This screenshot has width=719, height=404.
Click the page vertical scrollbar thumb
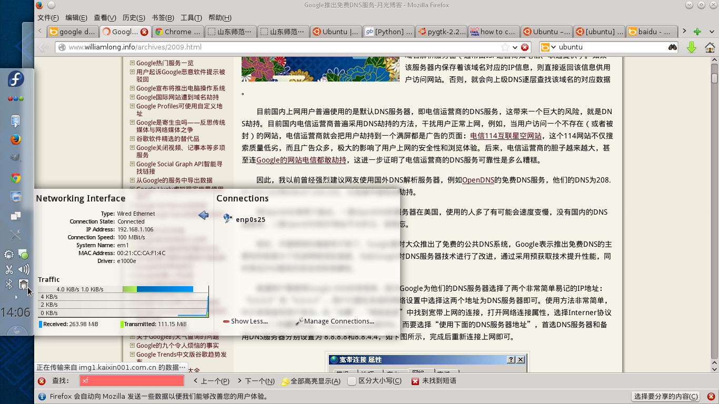click(x=714, y=78)
